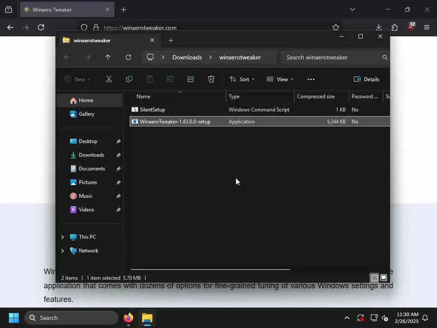Viewport: 437px width, 328px height.
Task: Switch to large thumbnails view icon in status bar
Action: 384,278
